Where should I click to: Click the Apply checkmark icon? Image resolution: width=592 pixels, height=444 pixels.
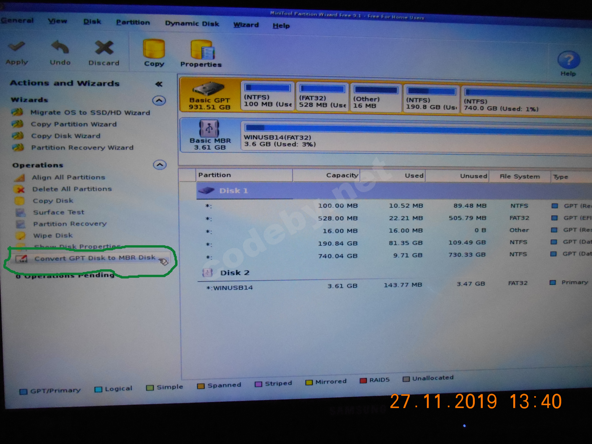click(16, 47)
